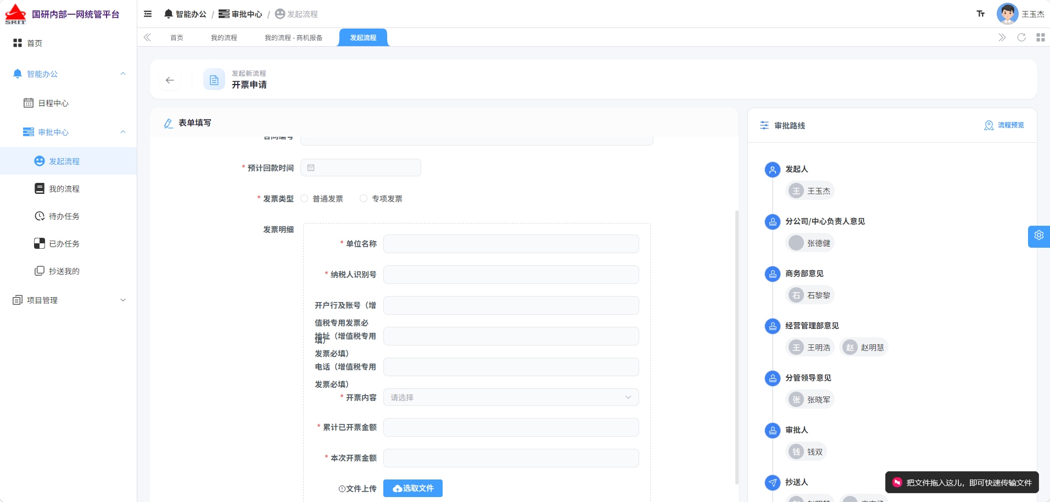Click the 商务部意见 stamp icon
1050x502 pixels.
[x=773, y=274]
